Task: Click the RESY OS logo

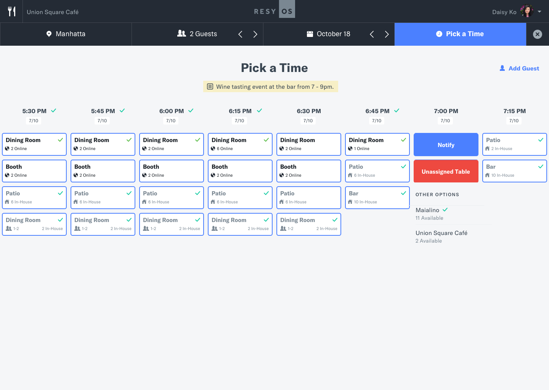Action: [x=274, y=10]
